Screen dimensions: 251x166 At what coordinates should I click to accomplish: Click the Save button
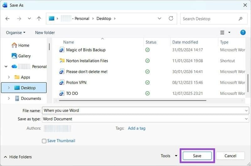pos(197,156)
